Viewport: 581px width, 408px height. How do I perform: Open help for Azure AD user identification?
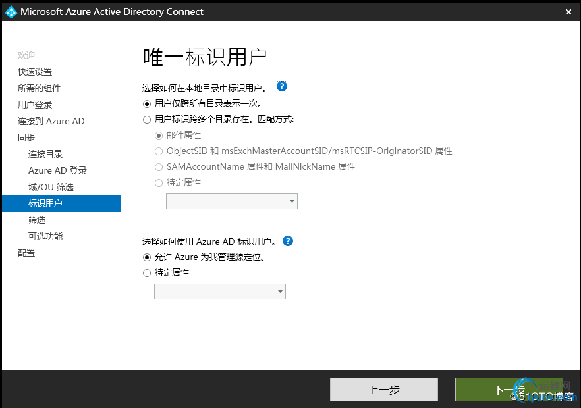tap(287, 241)
